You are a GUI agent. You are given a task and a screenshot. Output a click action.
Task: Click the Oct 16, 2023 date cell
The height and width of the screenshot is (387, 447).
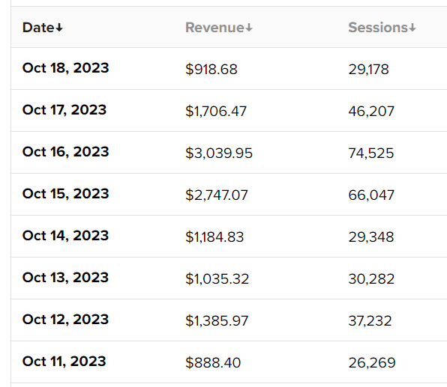(x=65, y=152)
